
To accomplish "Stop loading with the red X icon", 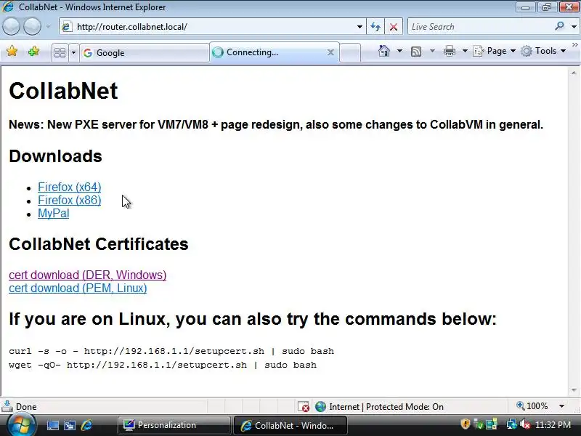I will coord(394,27).
